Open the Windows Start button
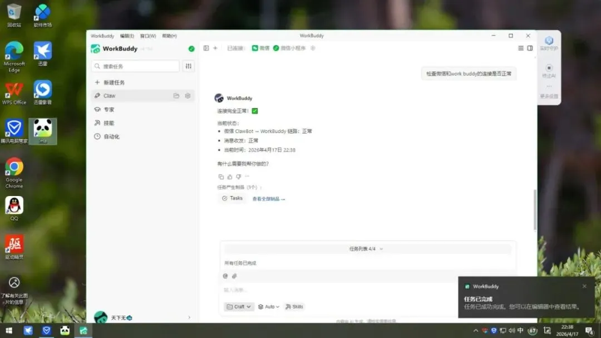Image resolution: width=601 pixels, height=338 pixels. point(9,330)
